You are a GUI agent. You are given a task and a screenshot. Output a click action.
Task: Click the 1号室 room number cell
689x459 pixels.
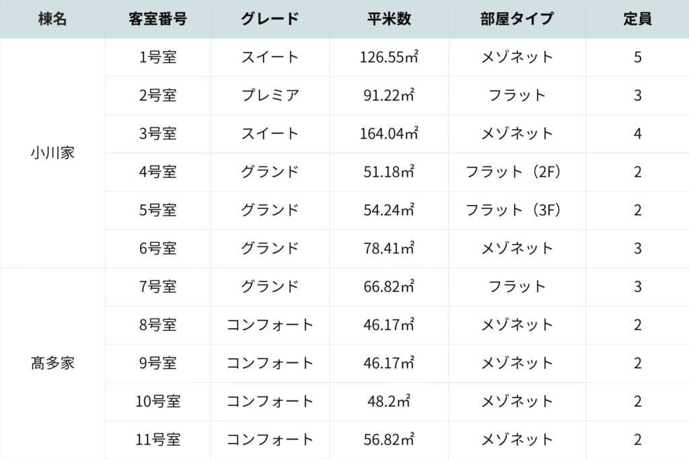click(157, 57)
